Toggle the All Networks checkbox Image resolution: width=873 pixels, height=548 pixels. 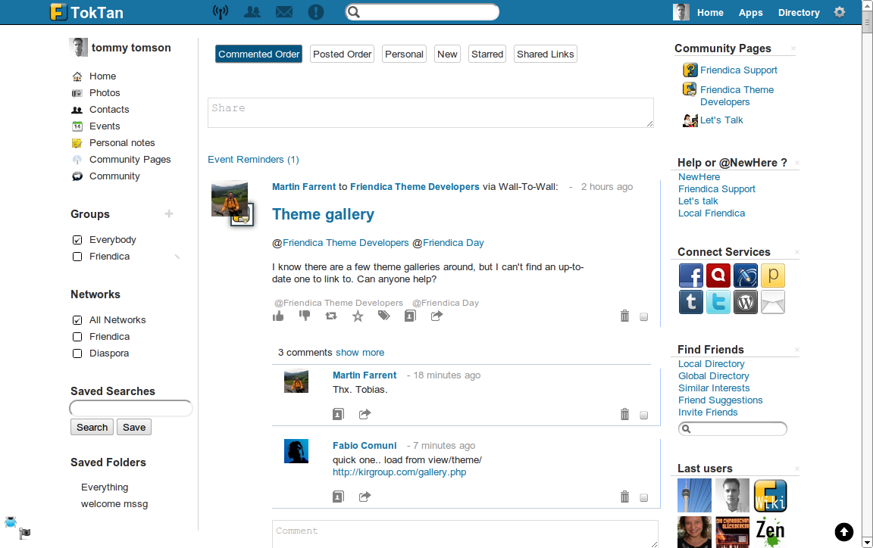pyautogui.click(x=77, y=320)
